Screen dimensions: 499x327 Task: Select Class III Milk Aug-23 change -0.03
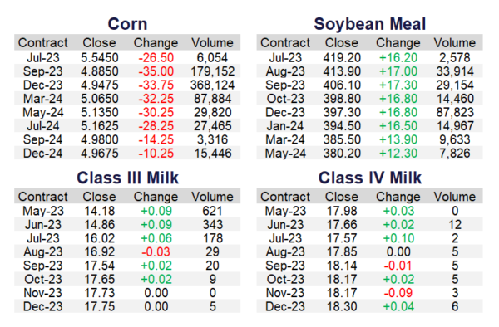click(x=156, y=252)
